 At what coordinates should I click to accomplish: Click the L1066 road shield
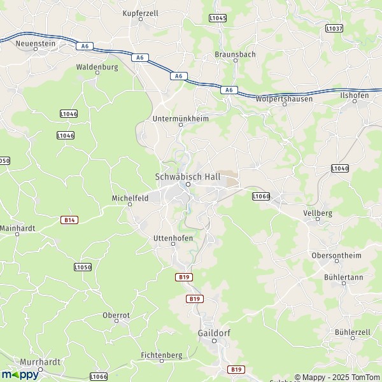[99, 377]
